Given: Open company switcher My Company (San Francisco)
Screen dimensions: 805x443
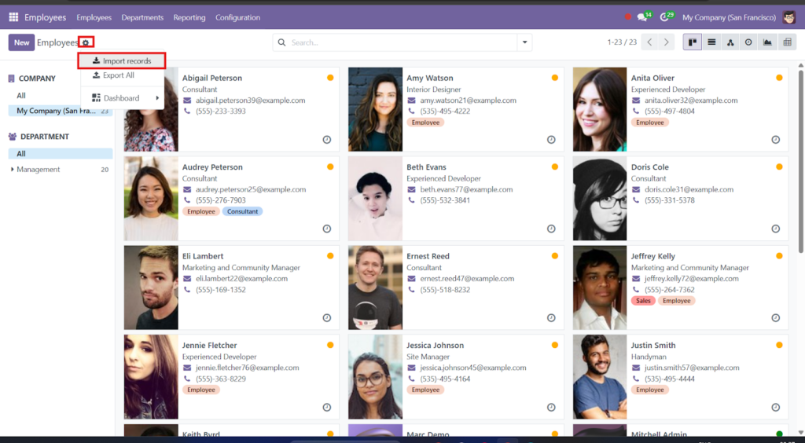Looking at the screenshot, I should coord(729,17).
